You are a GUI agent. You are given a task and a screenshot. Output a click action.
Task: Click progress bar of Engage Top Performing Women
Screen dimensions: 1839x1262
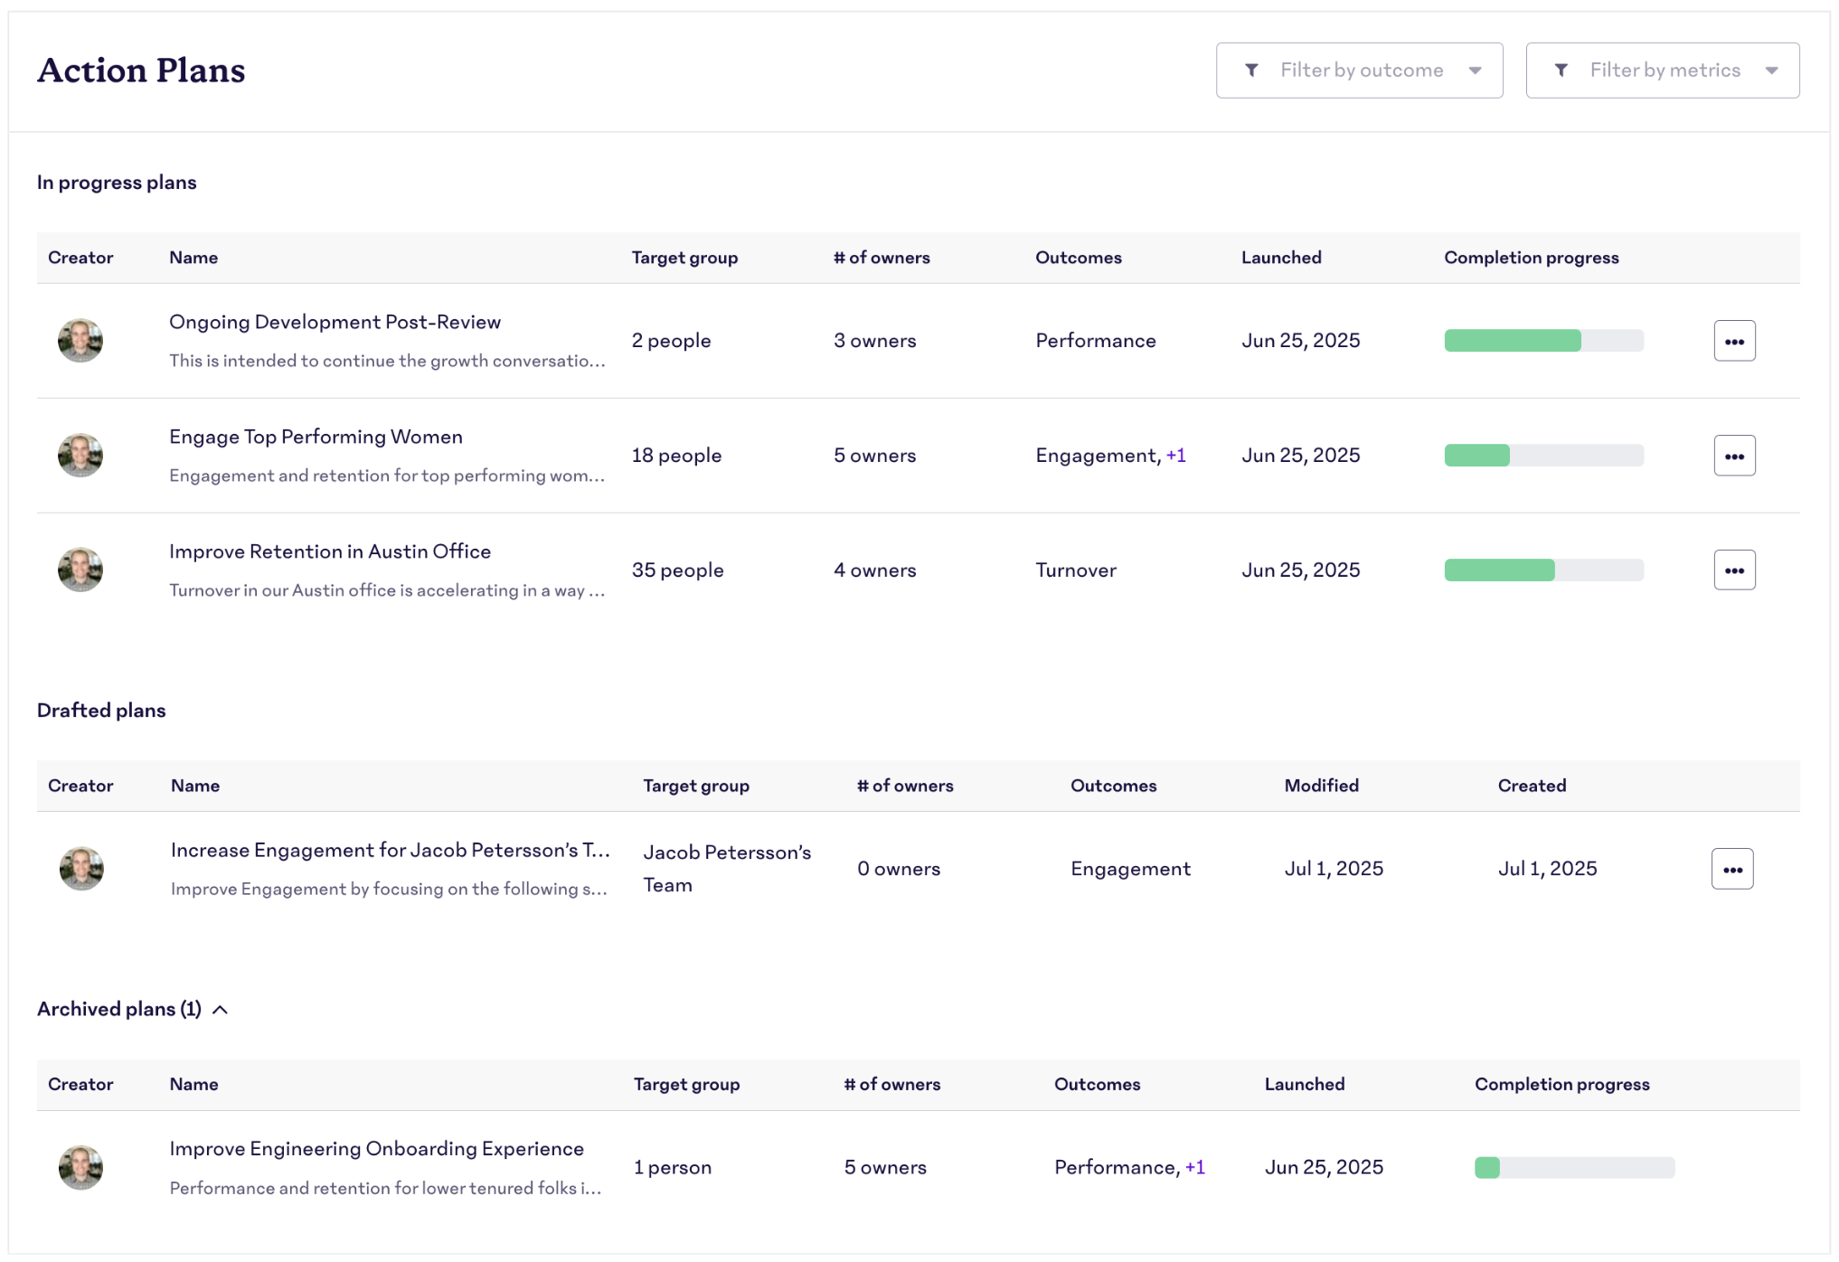point(1544,456)
